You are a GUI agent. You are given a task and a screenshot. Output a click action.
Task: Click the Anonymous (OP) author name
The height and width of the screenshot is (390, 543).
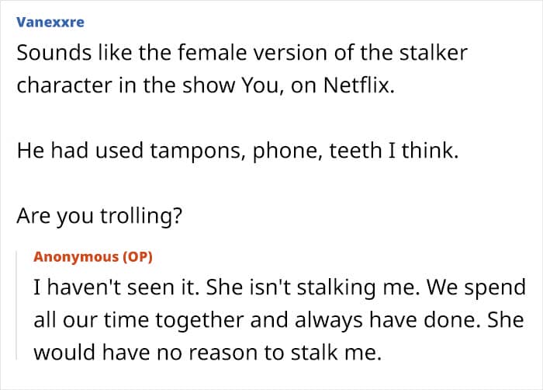click(x=78, y=257)
